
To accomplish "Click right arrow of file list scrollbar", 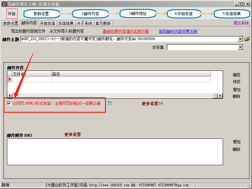I will (x=220, y=96).
